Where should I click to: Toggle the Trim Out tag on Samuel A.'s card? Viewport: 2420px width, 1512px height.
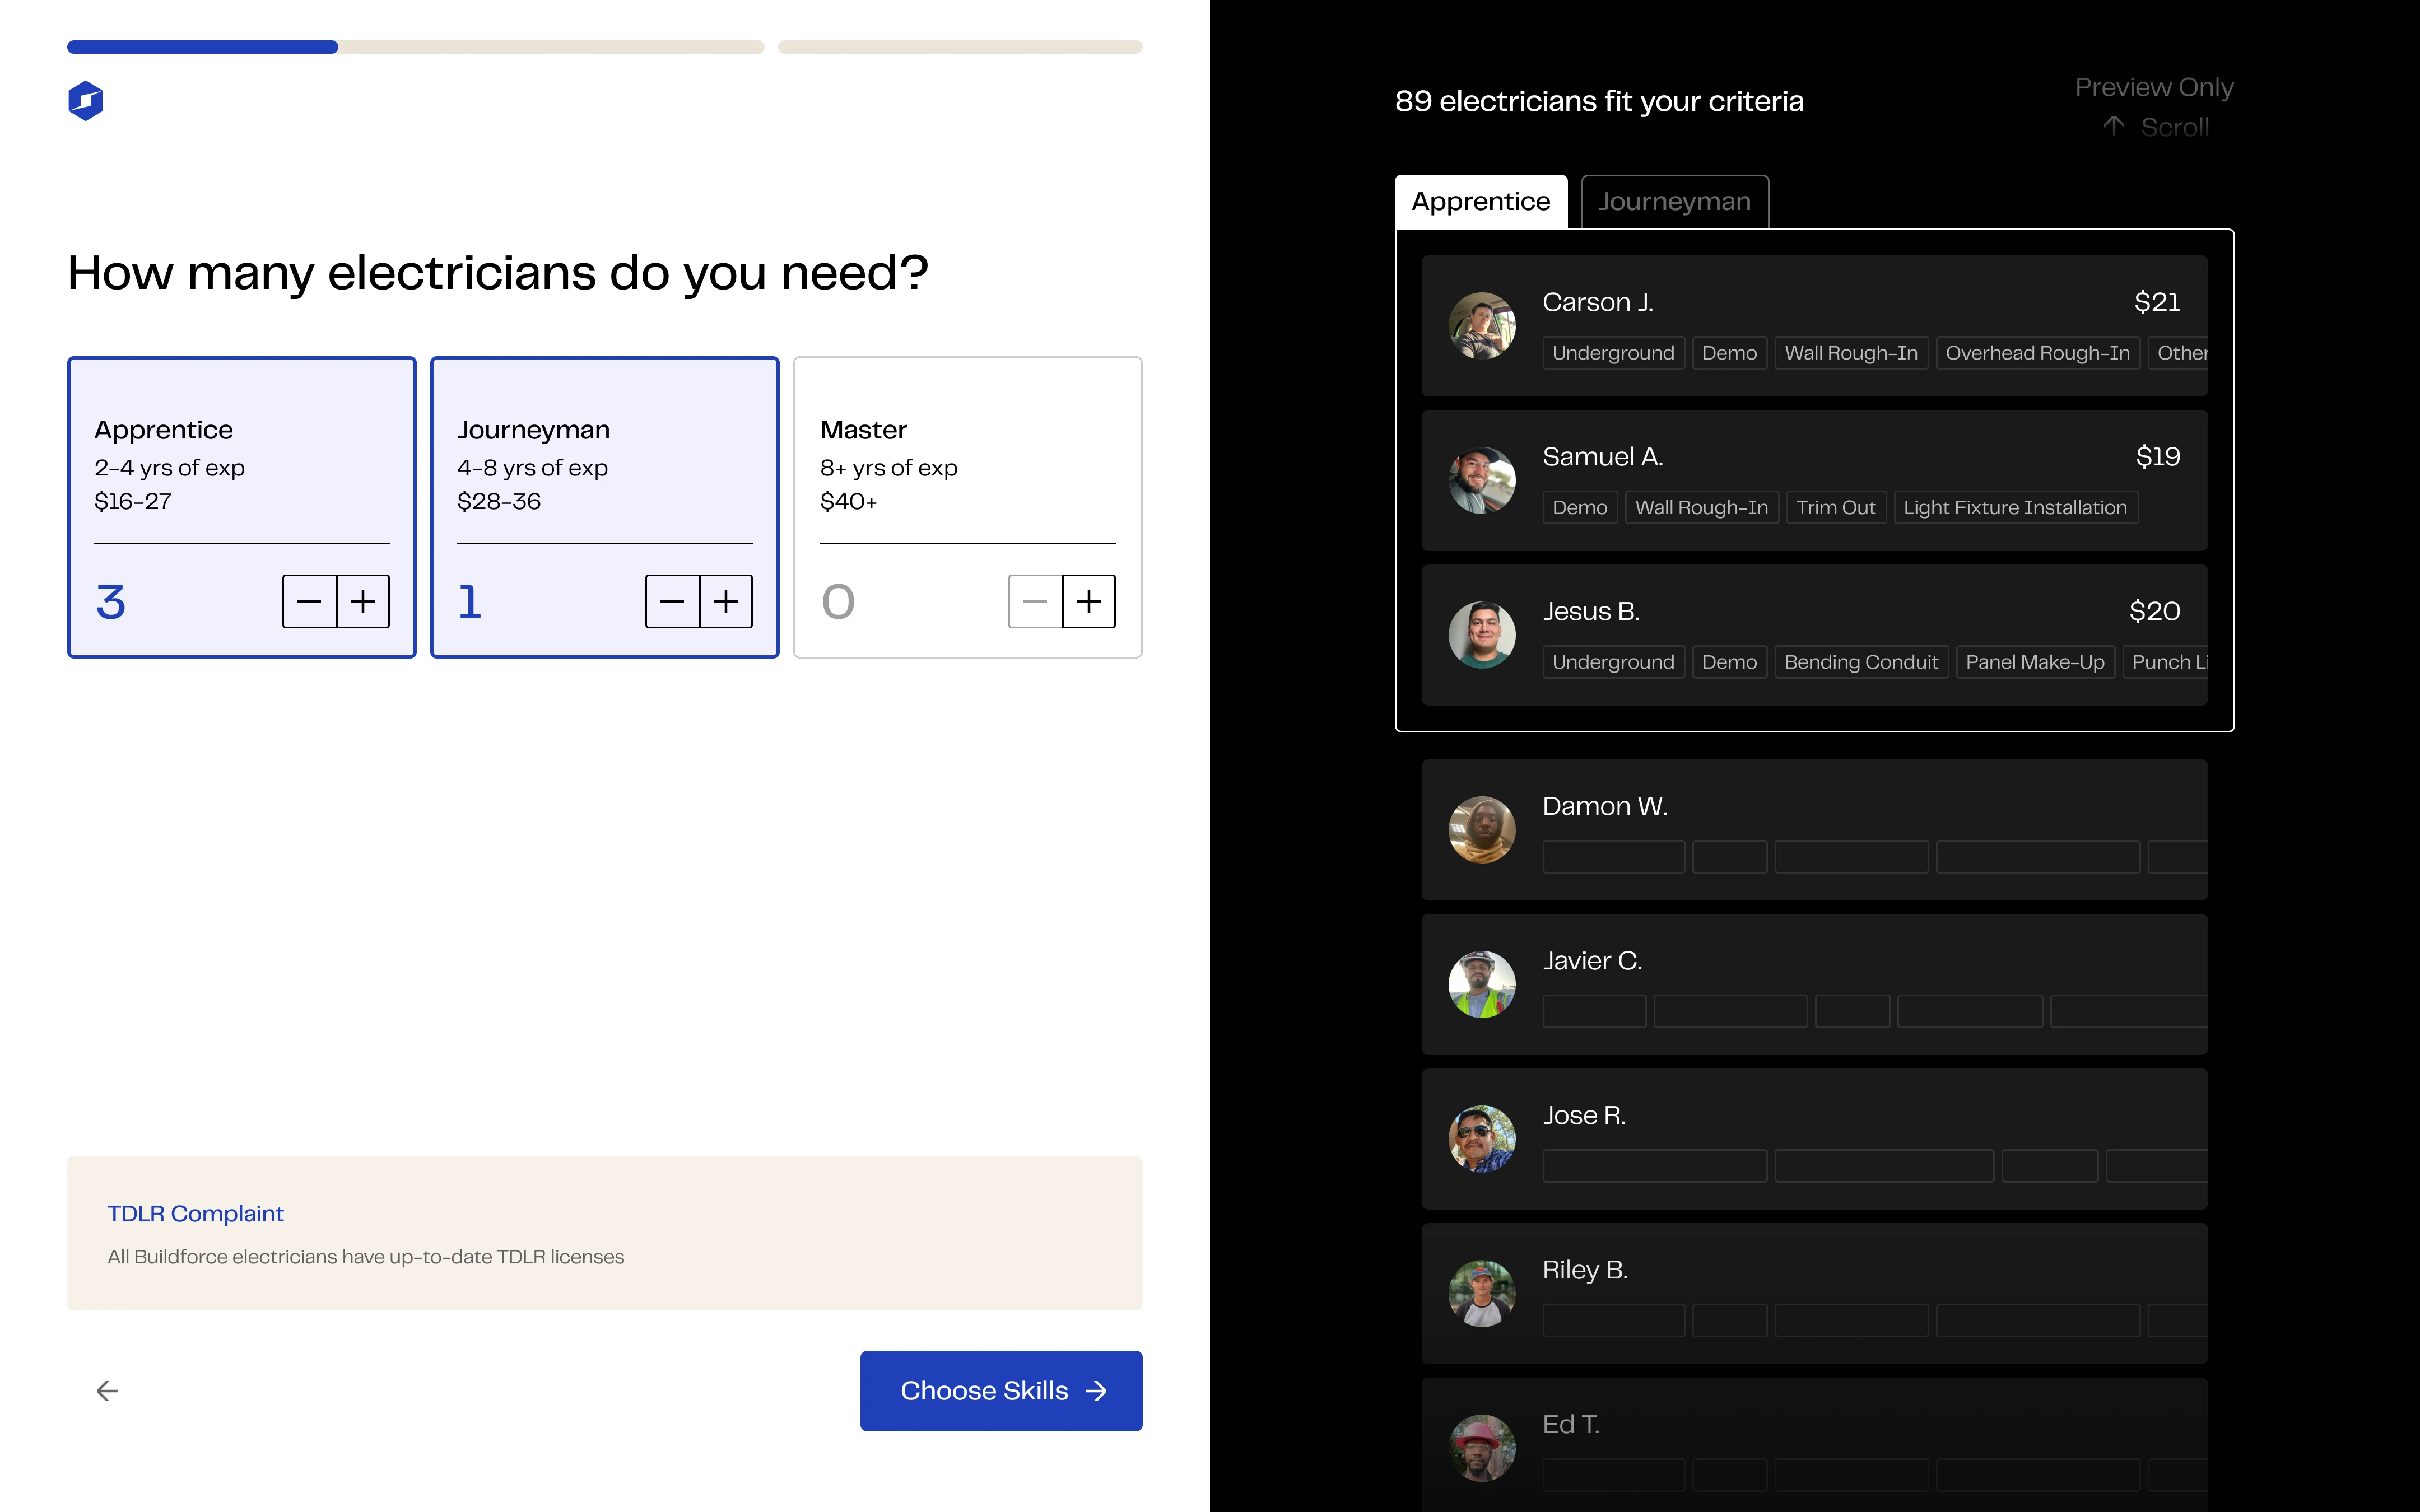click(1836, 507)
